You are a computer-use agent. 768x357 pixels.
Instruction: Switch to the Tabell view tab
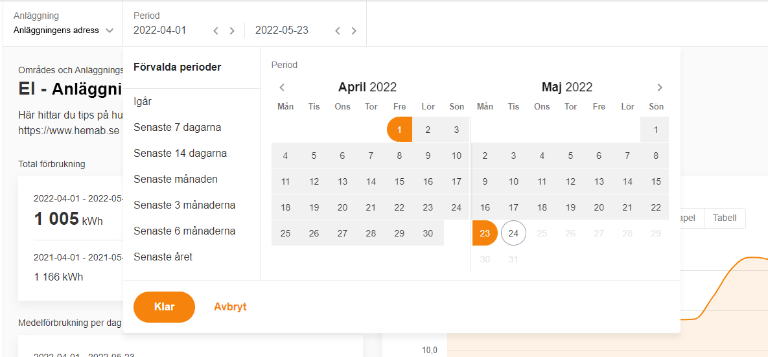pos(724,218)
